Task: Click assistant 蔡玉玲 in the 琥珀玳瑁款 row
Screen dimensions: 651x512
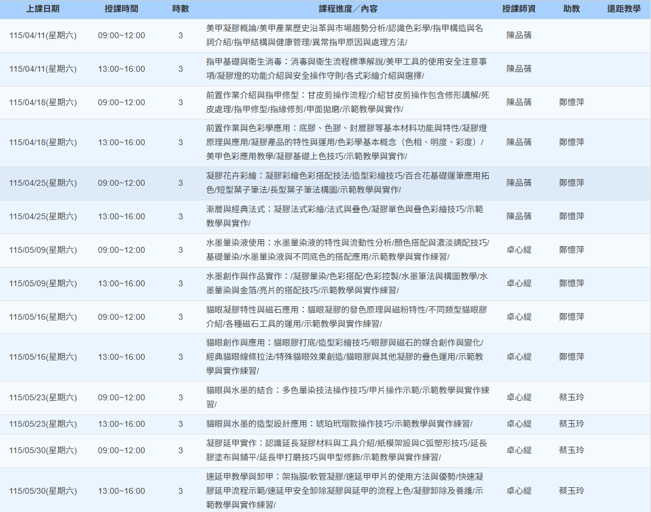Action: click(x=571, y=424)
